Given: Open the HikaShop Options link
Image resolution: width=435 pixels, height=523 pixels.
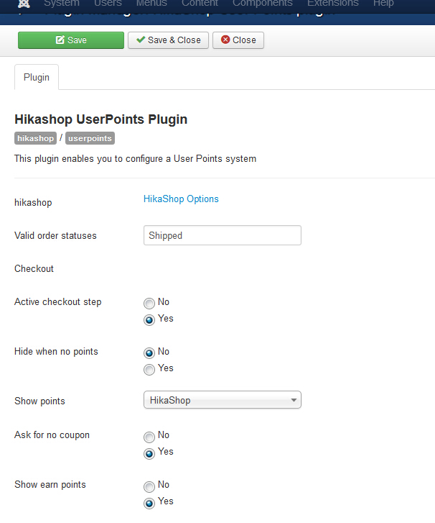Looking at the screenshot, I should tap(181, 199).
